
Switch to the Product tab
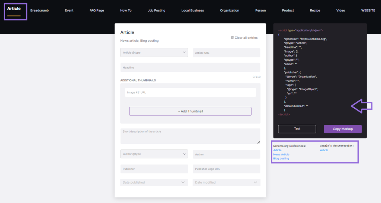tap(288, 10)
